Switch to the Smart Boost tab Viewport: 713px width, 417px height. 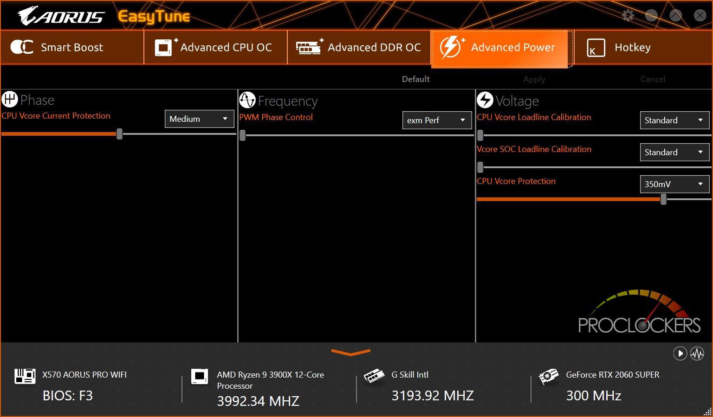pos(72,47)
